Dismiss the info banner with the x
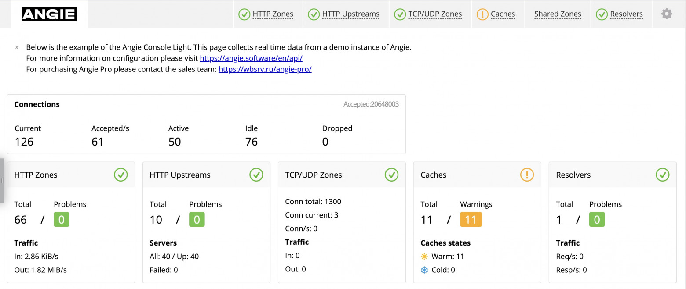 tap(16, 47)
